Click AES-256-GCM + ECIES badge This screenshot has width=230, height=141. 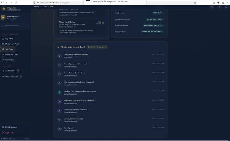(x=154, y=19)
